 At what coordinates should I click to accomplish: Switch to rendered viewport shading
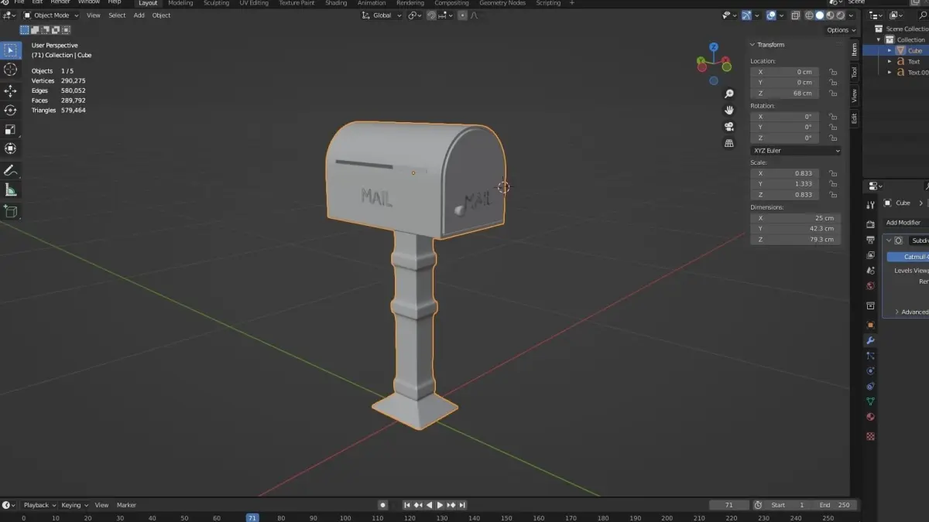(x=839, y=15)
